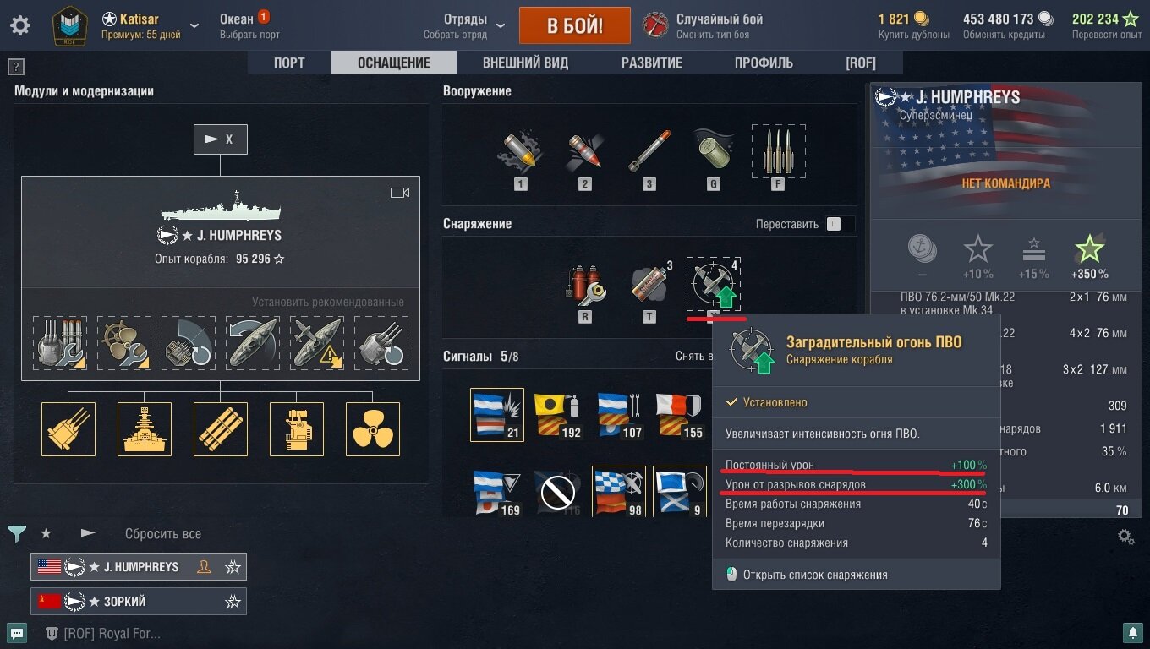The image size is (1150, 649).
Task: Open the torpedo tubes module
Action: (221, 429)
